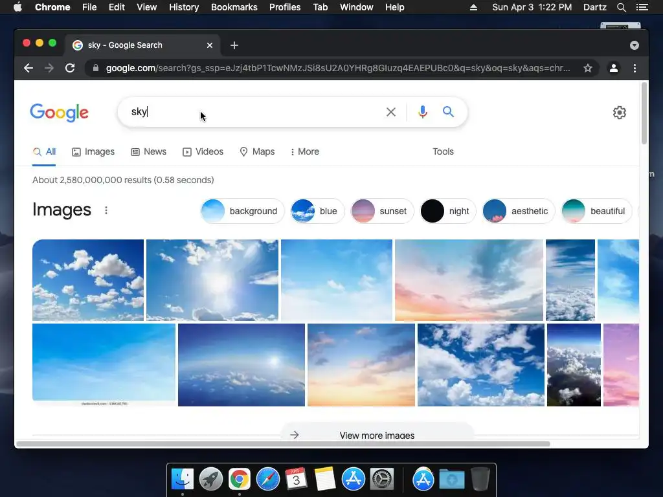Open the bright sunburst sky image

click(x=212, y=280)
